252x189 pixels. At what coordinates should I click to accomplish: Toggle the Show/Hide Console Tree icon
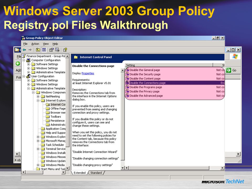pyautogui.click(x=44, y=50)
